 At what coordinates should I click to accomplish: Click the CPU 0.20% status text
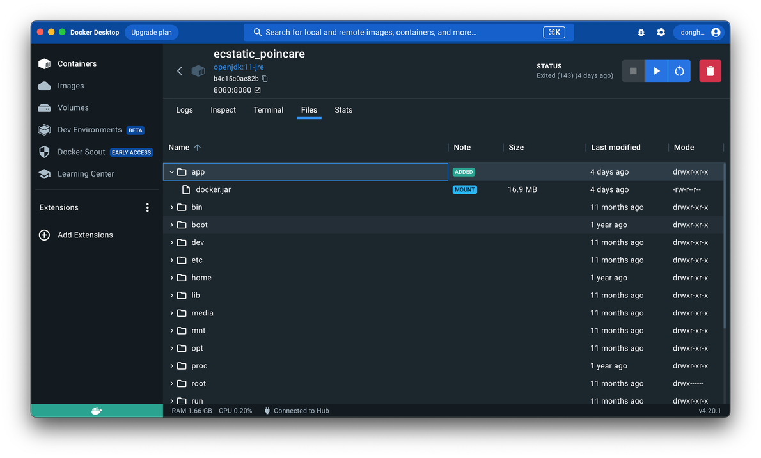pos(235,411)
